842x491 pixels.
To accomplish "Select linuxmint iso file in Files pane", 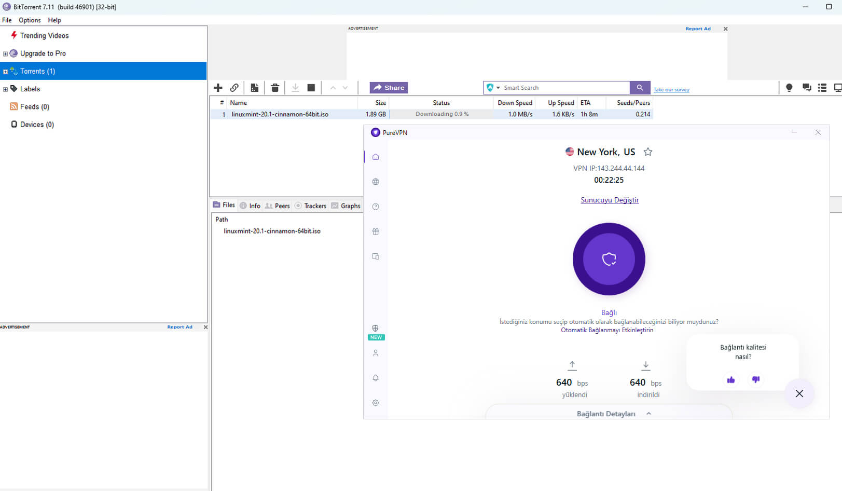I will [272, 231].
